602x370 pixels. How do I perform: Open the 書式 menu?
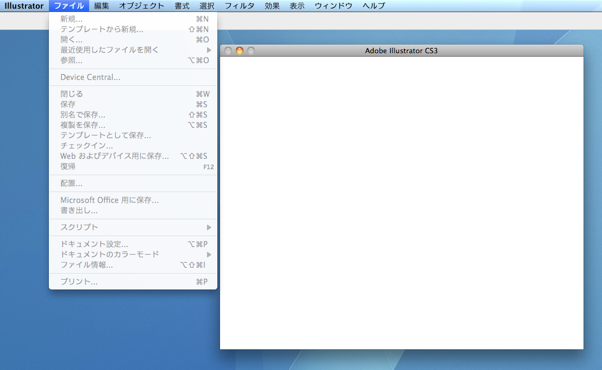click(182, 6)
